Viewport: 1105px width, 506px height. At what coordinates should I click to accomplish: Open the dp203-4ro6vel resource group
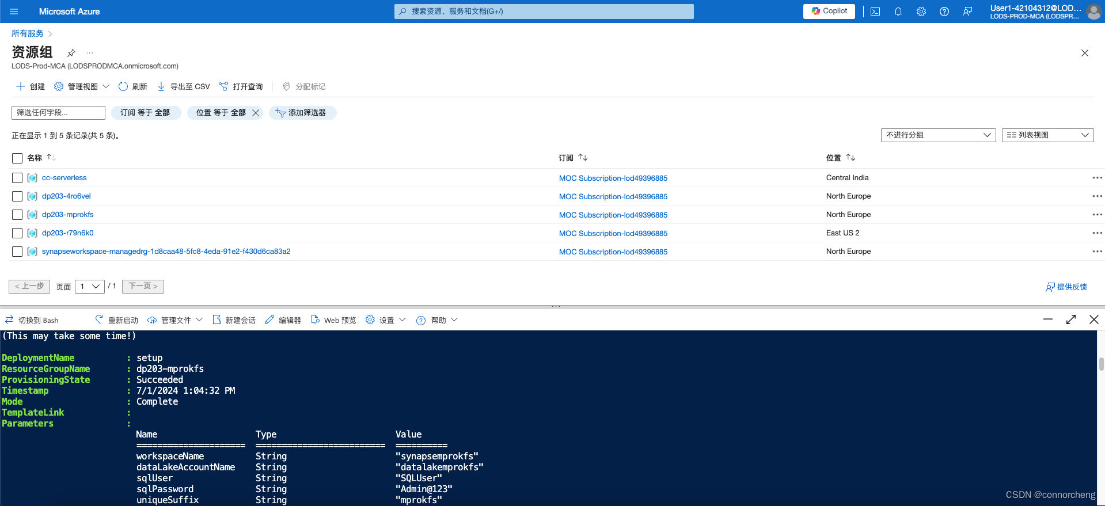(x=66, y=196)
